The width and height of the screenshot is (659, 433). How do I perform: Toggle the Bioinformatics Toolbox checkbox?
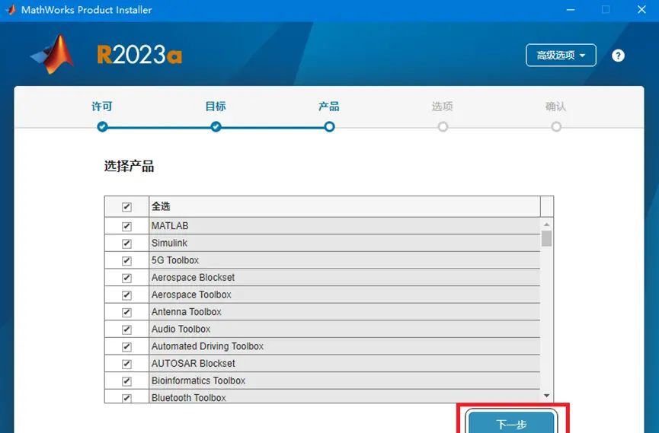[x=126, y=381]
